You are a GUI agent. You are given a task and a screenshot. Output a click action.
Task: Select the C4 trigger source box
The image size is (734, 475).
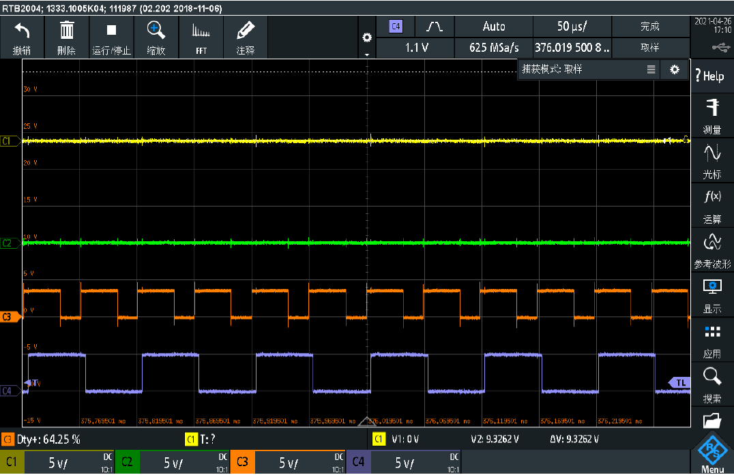pos(396,26)
